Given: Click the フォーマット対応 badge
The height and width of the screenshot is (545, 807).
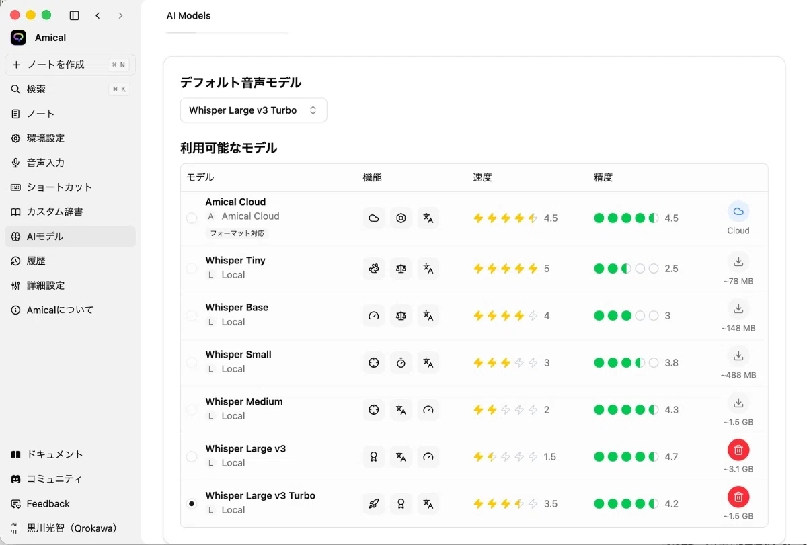Looking at the screenshot, I should pos(237,233).
